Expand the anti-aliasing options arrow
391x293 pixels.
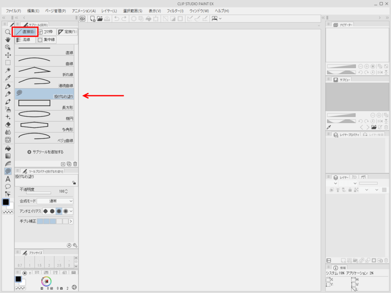click(x=71, y=211)
